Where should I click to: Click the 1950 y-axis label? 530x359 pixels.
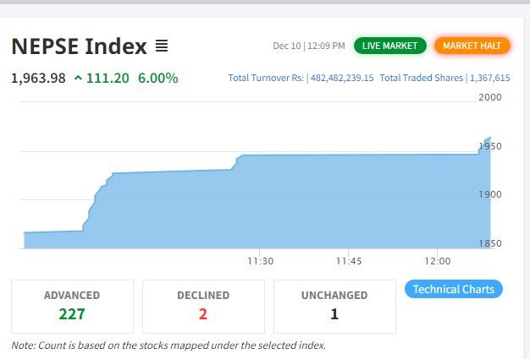coord(490,146)
